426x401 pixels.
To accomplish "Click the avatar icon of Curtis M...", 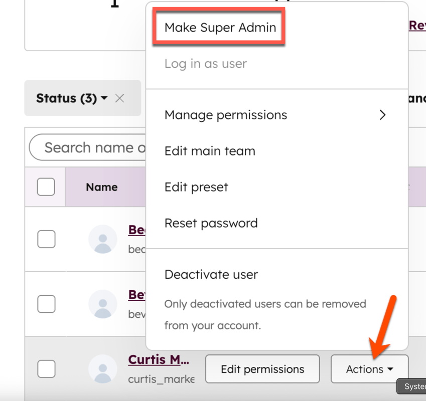I will click(103, 369).
